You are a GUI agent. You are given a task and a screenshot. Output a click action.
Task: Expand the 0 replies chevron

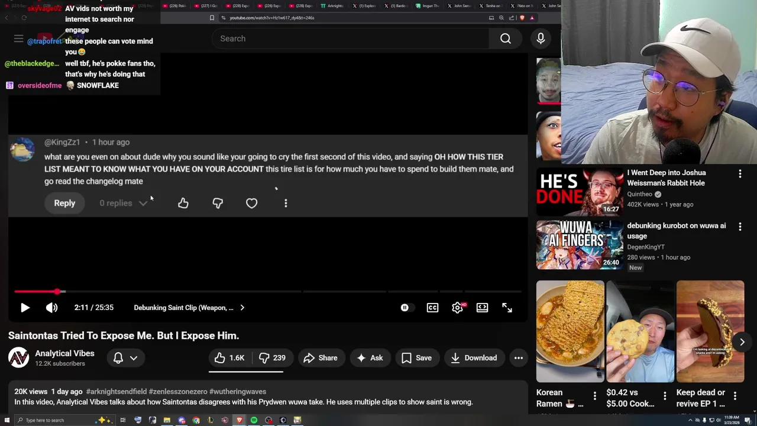[143, 203]
